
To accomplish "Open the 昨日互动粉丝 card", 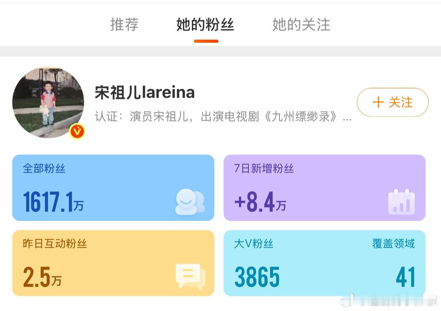I will coord(113,263).
